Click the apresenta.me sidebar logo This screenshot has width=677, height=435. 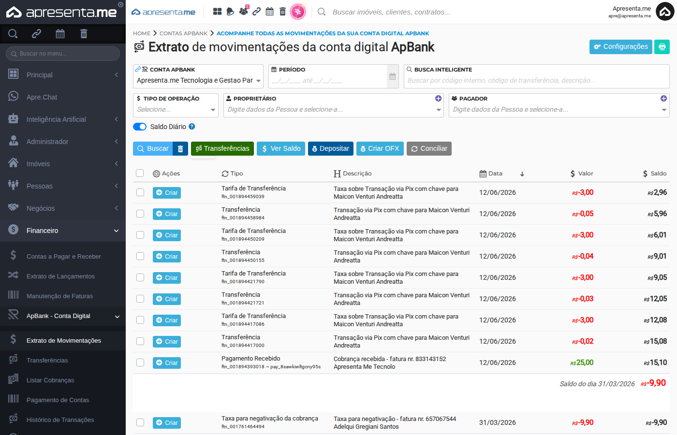click(x=61, y=12)
